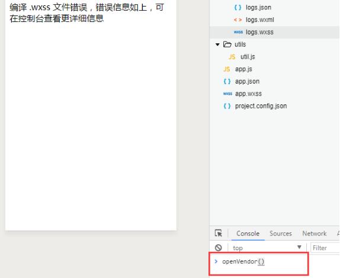Click the console Filter input field
Viewport: 340px width, 278px height.
tap(325, 248)
